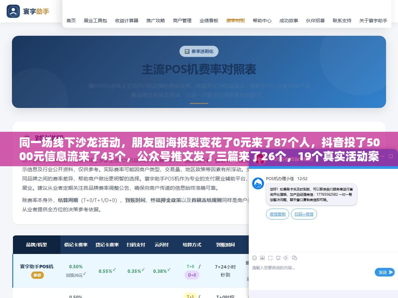The height and width of the screenshot is (298, 398).
Task: Go to 首页 in navigation
Action: 71,21
